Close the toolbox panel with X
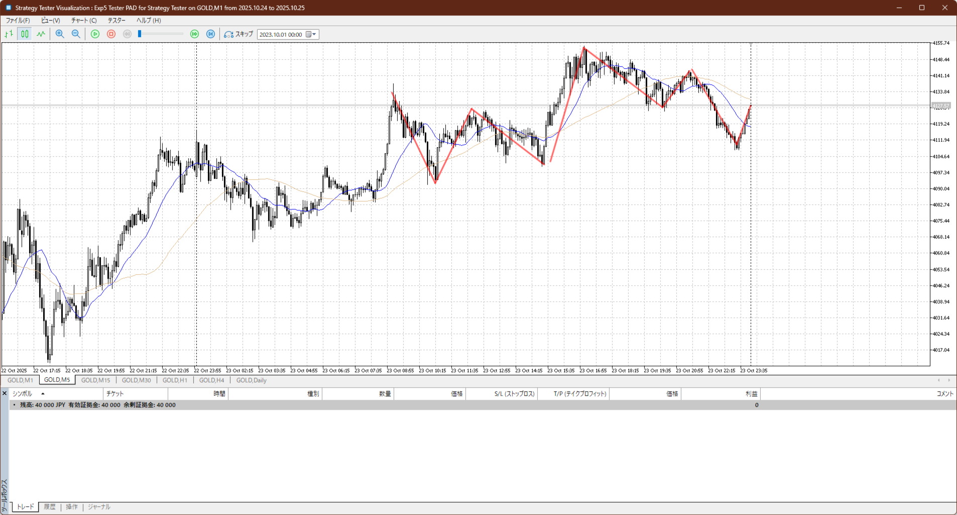 [5, 393]
